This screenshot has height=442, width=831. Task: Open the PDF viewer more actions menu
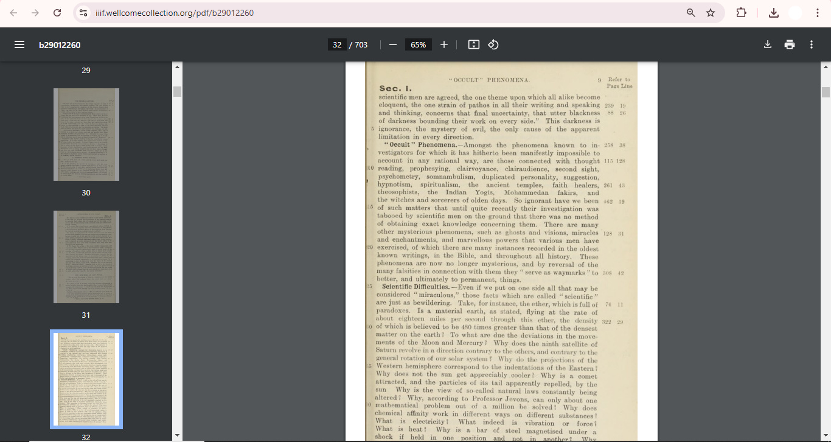(812, 44)
